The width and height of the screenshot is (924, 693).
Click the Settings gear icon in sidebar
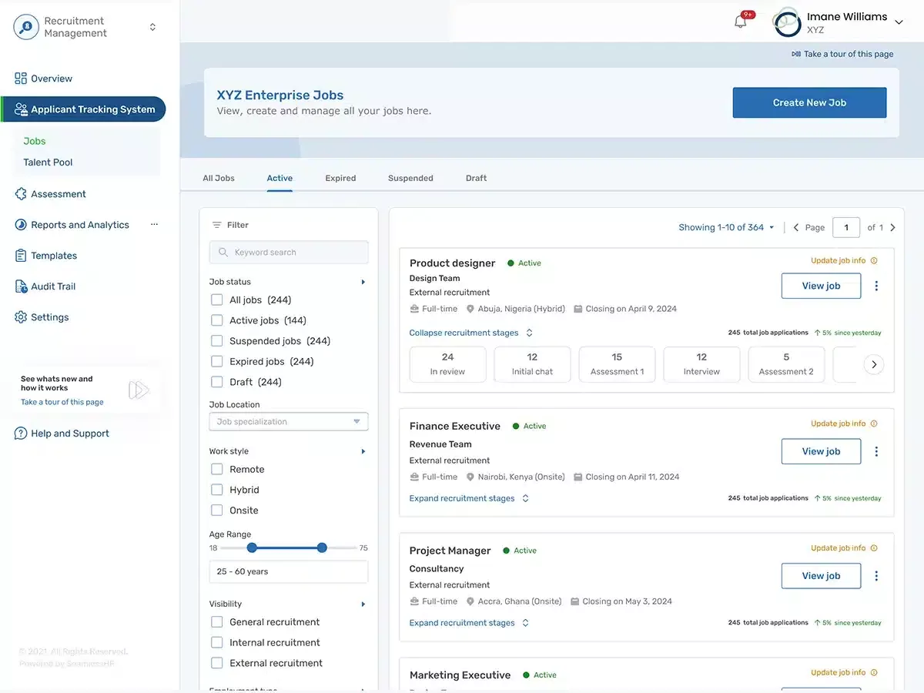click(21, 317)
